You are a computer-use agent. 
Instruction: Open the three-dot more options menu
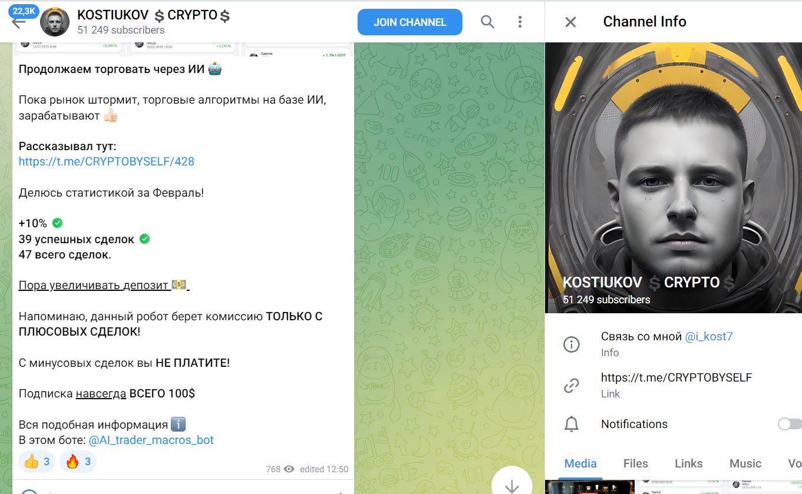pyautogui.click(x=520, y=22)
